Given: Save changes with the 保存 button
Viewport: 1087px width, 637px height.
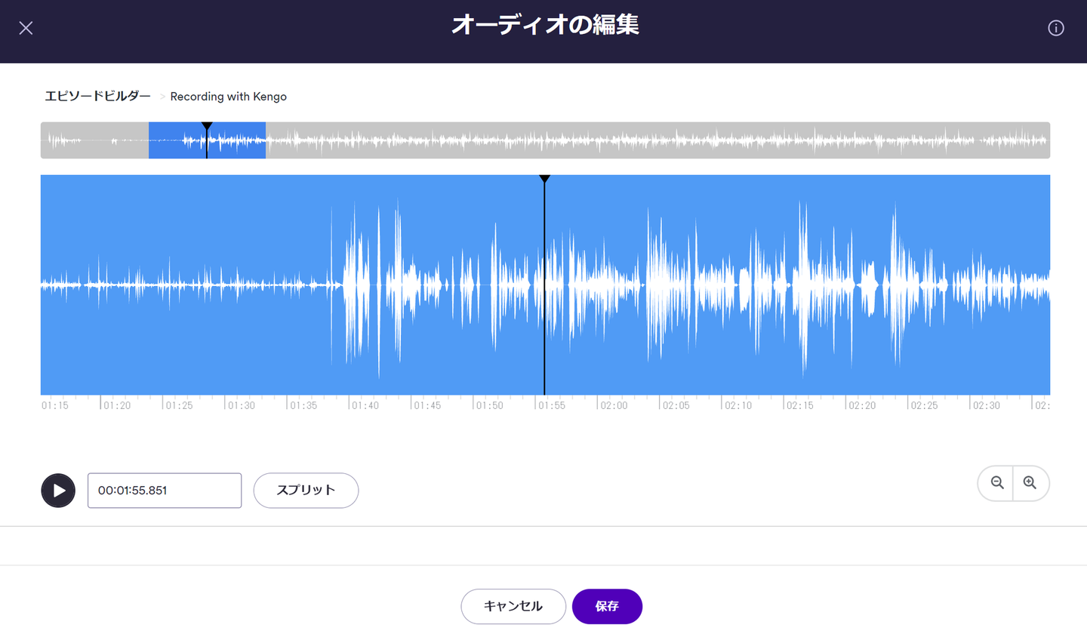Looking at the screenshot, I should pos(607,606).
